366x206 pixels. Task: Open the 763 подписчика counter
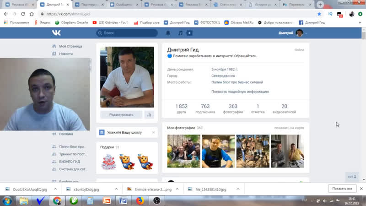click(x=205, y=109)
